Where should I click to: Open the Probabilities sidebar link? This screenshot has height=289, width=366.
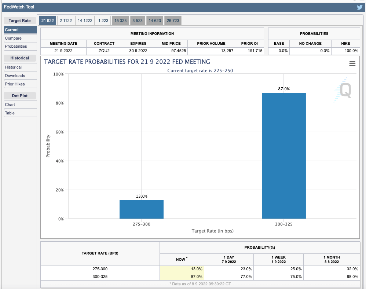(20, 47)
